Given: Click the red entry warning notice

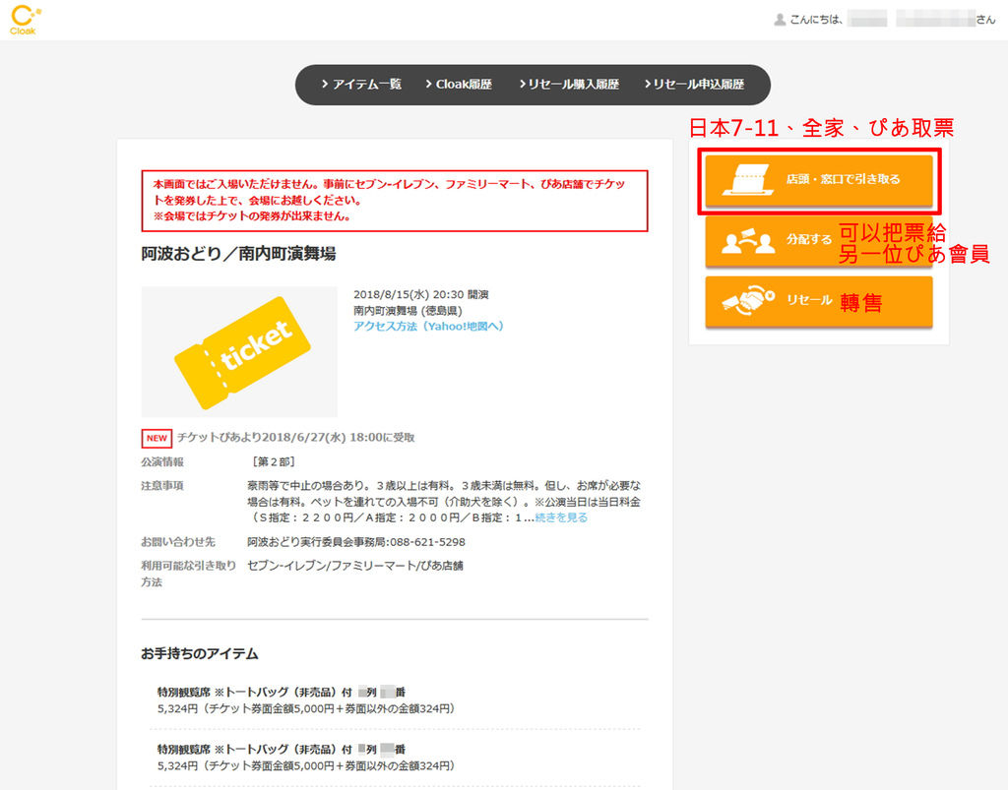Looking at the screenshot, I should [x=395, y=201].
